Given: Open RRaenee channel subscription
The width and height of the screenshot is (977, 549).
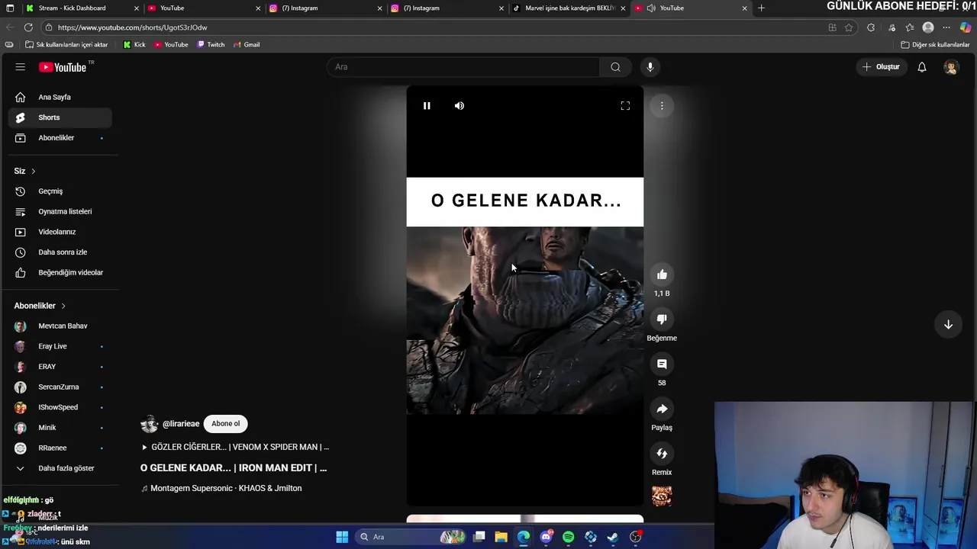Looking at the screenshot, I should click(x=60, y=448).
